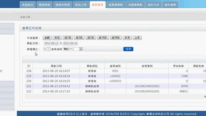206x116 pixels.
Task: Go to the 商品上架 tab
Action: (x=81, y=5)
